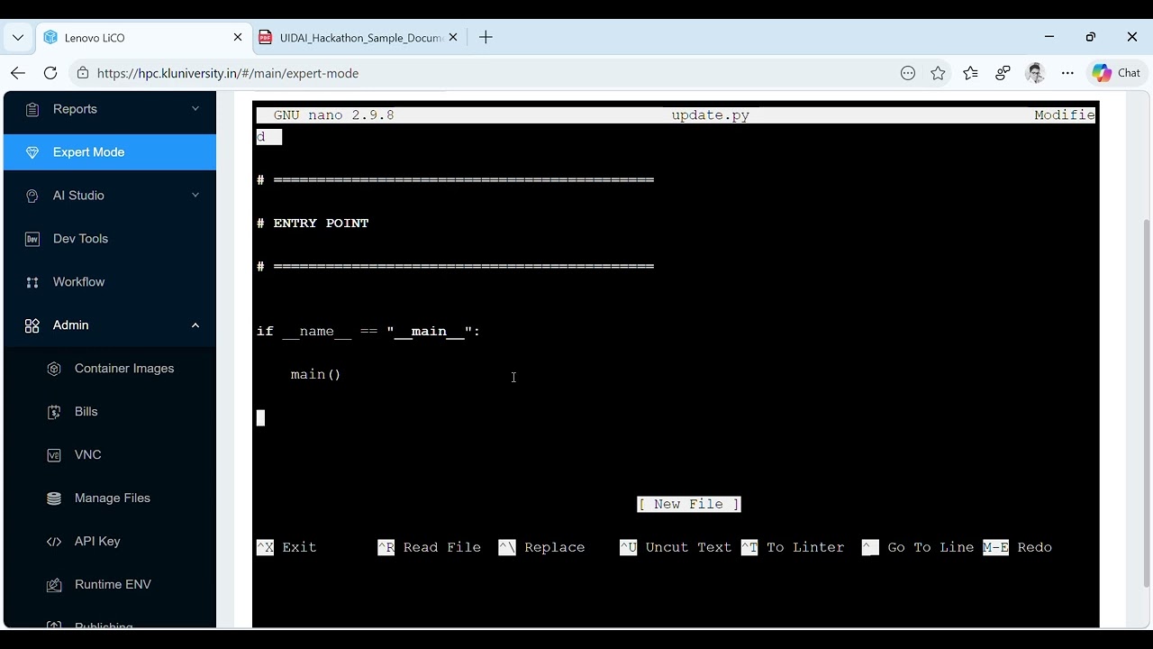Click the 'main()' code line
Image resolution: width=1153 pixels, height=649 pixels.
coord(315,374)
